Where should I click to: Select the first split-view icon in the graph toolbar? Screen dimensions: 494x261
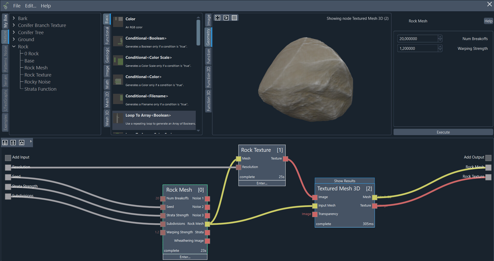(x=5, y=143)
